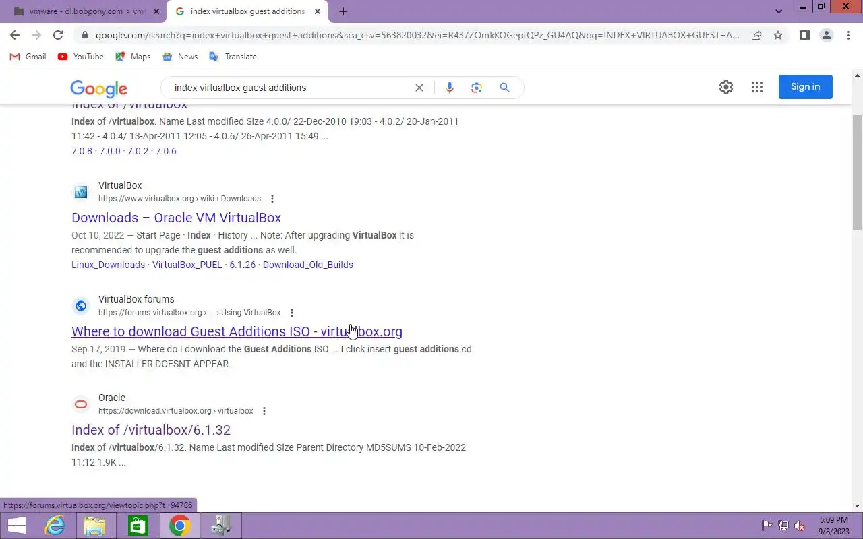Screen dimensions: 863x539
Task: Start a voice search with microphone
Action: pyautogui.click(x=450, y=88)
